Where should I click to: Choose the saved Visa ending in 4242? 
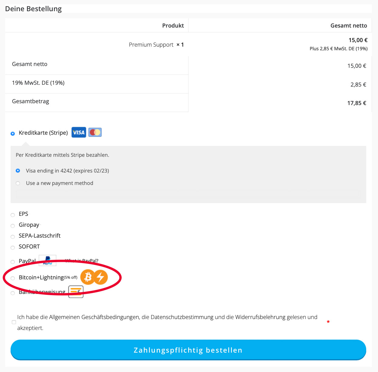pos(18,171)
